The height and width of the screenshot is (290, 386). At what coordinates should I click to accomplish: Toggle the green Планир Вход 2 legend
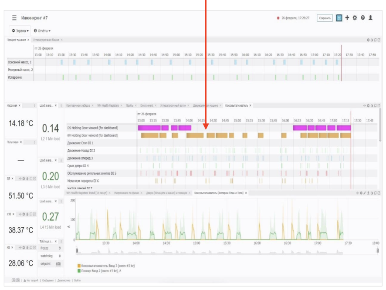[x=99, y=271]
